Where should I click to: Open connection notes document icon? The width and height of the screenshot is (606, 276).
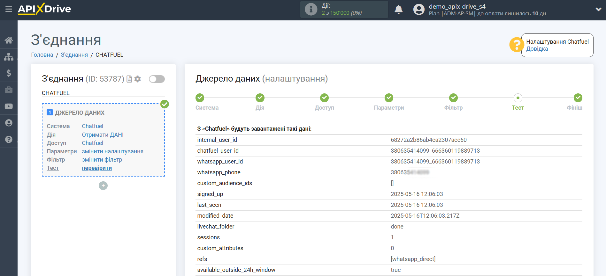click(129, 79)
